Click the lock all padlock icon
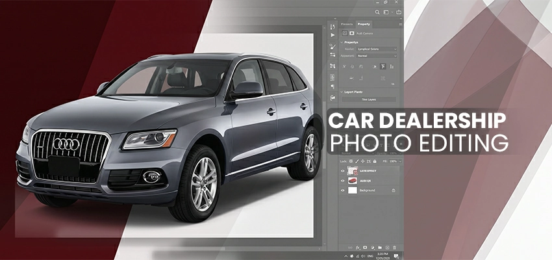The width and height of the screenshot is (552, 260). click(x=375, y=161)
